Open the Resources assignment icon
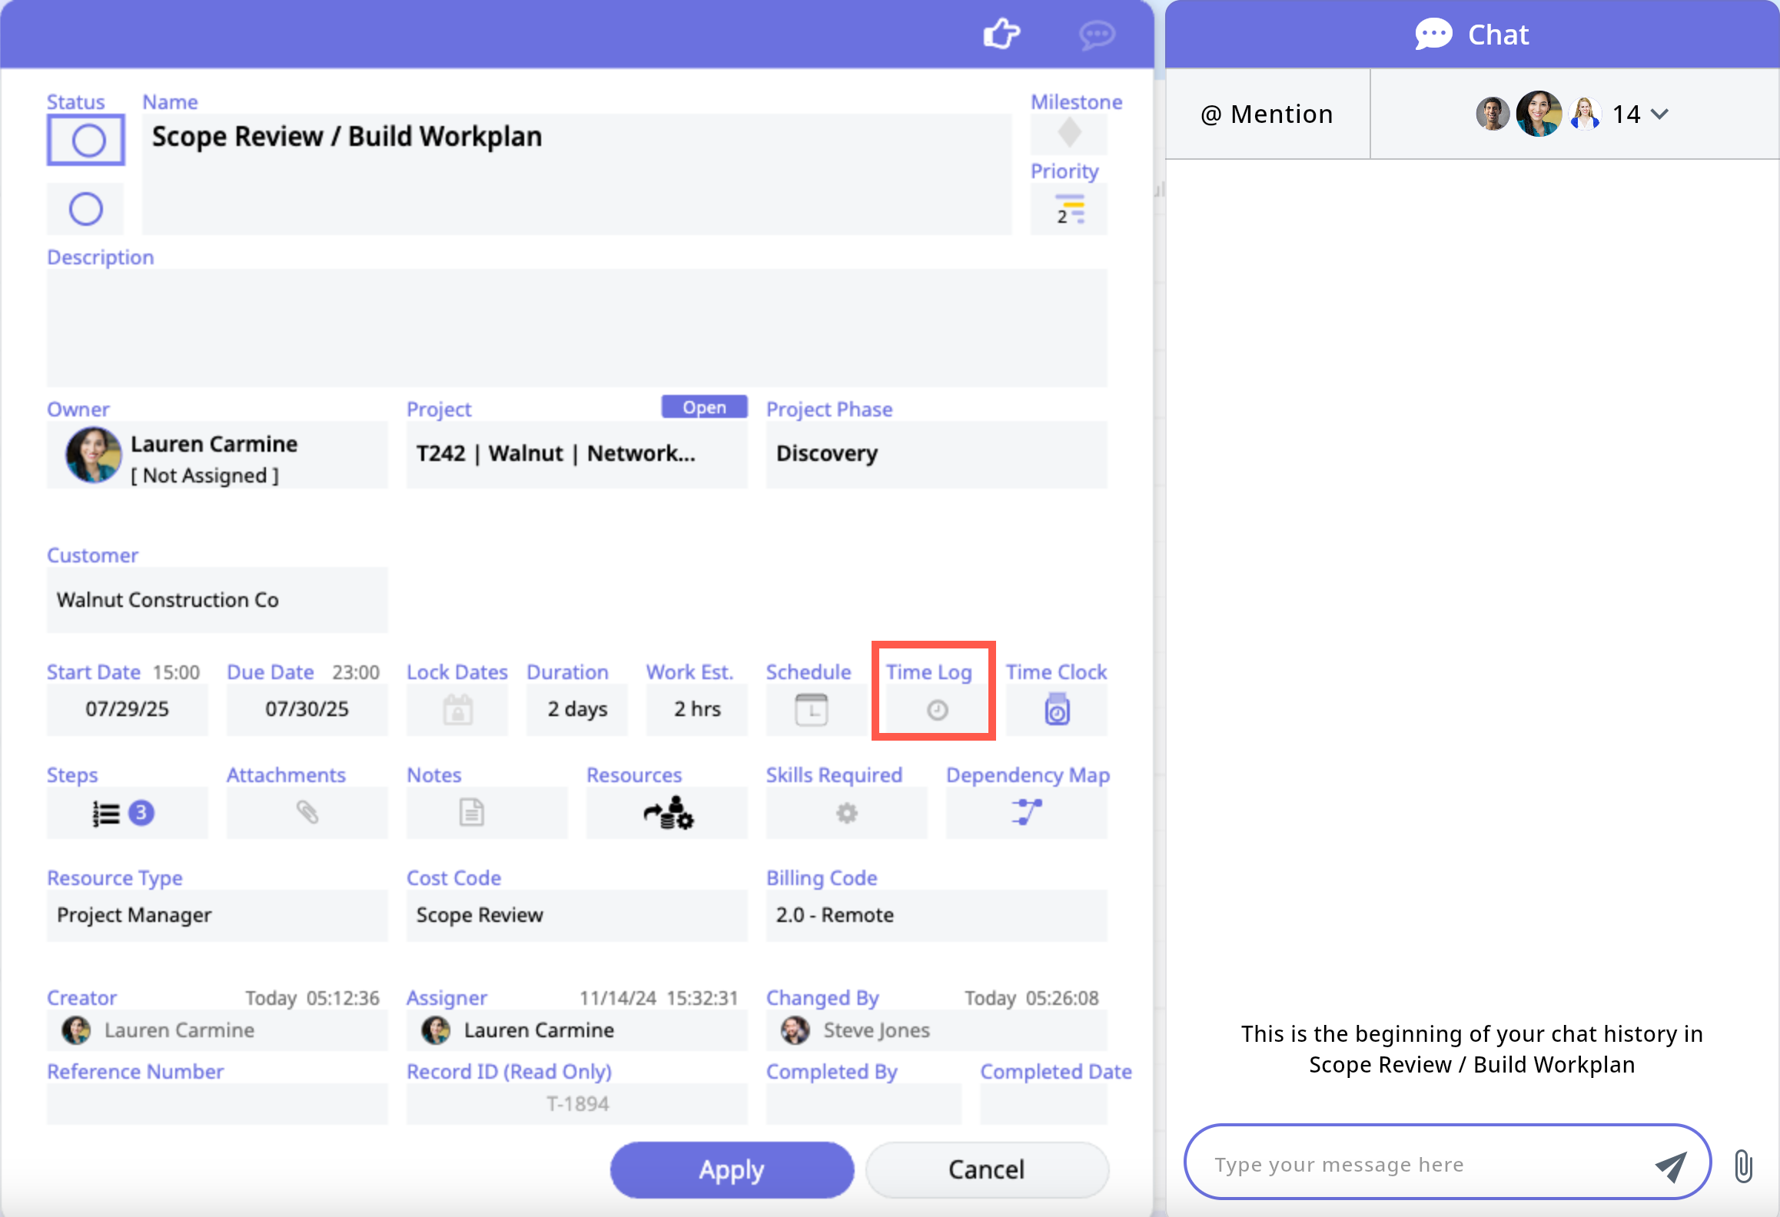Viewport: 1780px width, 1217px height. click(668, 813)
